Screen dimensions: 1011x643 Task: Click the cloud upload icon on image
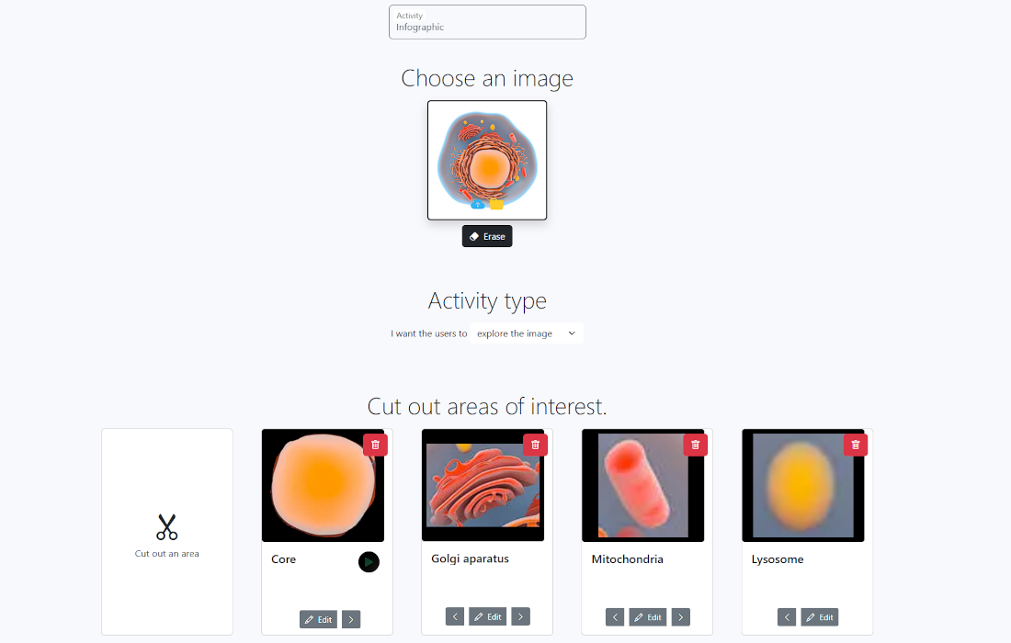point(478,204)
